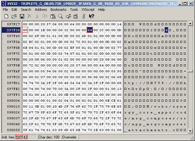Open a file using the folder icon
The image size is (195, 141).
click(x=14, y=16)
